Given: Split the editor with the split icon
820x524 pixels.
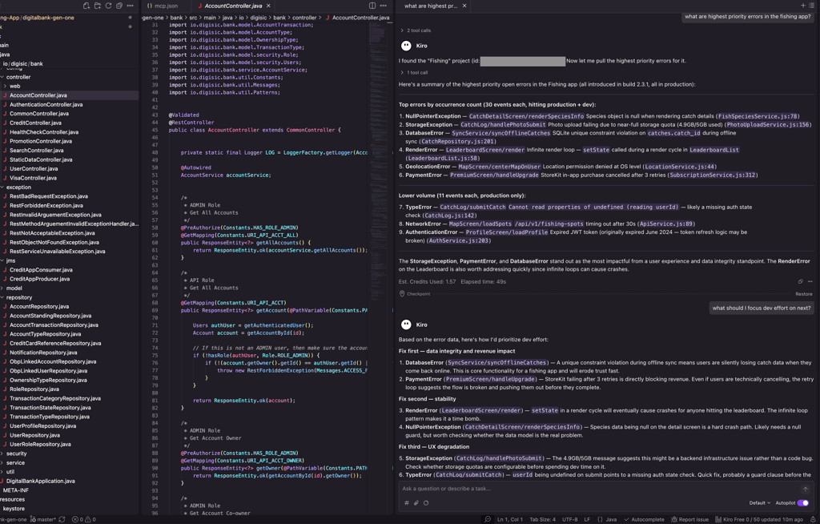Looking at the screenshot, I should pyautogui.click(x=372, y=6).
